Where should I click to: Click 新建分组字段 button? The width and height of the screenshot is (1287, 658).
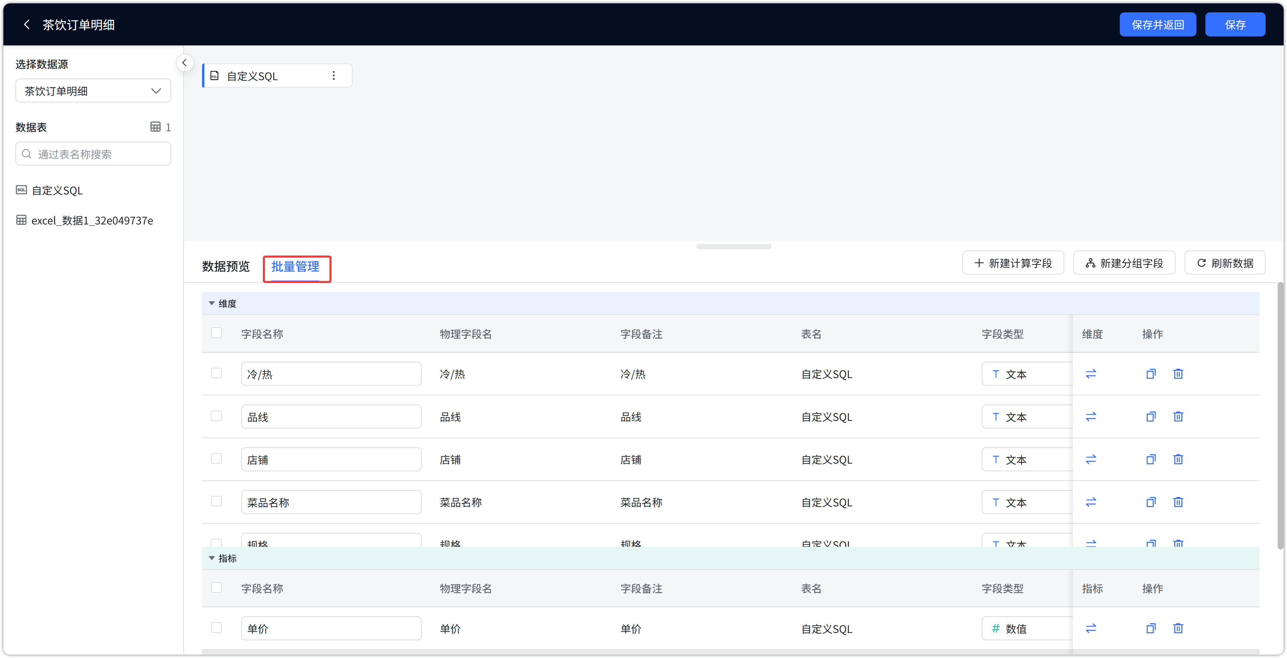point(1124,263)
